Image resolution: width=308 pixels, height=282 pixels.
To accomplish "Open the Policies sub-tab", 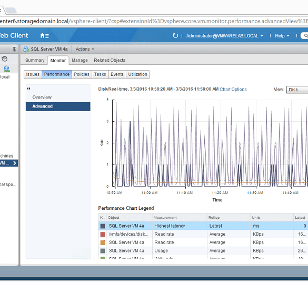I will tap(82, 74).
